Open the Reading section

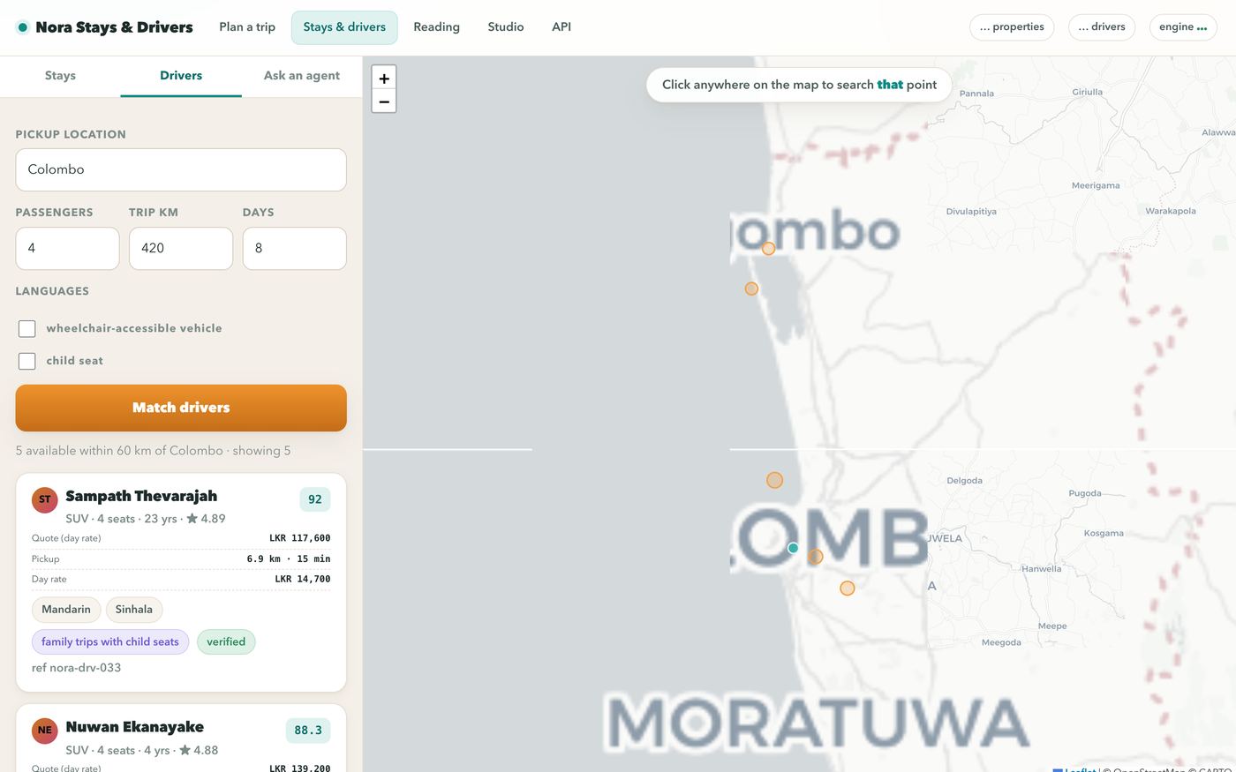(436, 27)
